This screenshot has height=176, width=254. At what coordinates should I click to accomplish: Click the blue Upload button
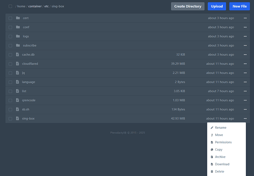217,6
